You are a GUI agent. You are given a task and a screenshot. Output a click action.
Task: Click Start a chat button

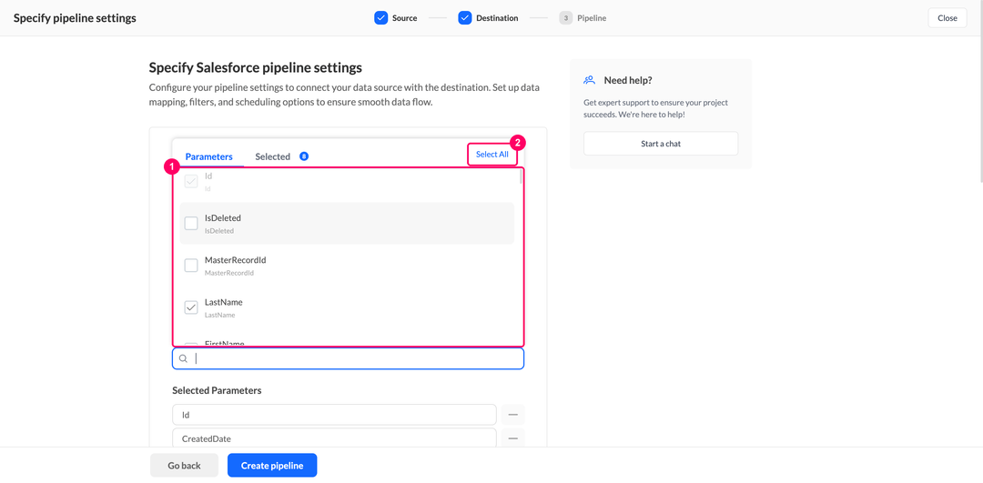coord(661,144)
